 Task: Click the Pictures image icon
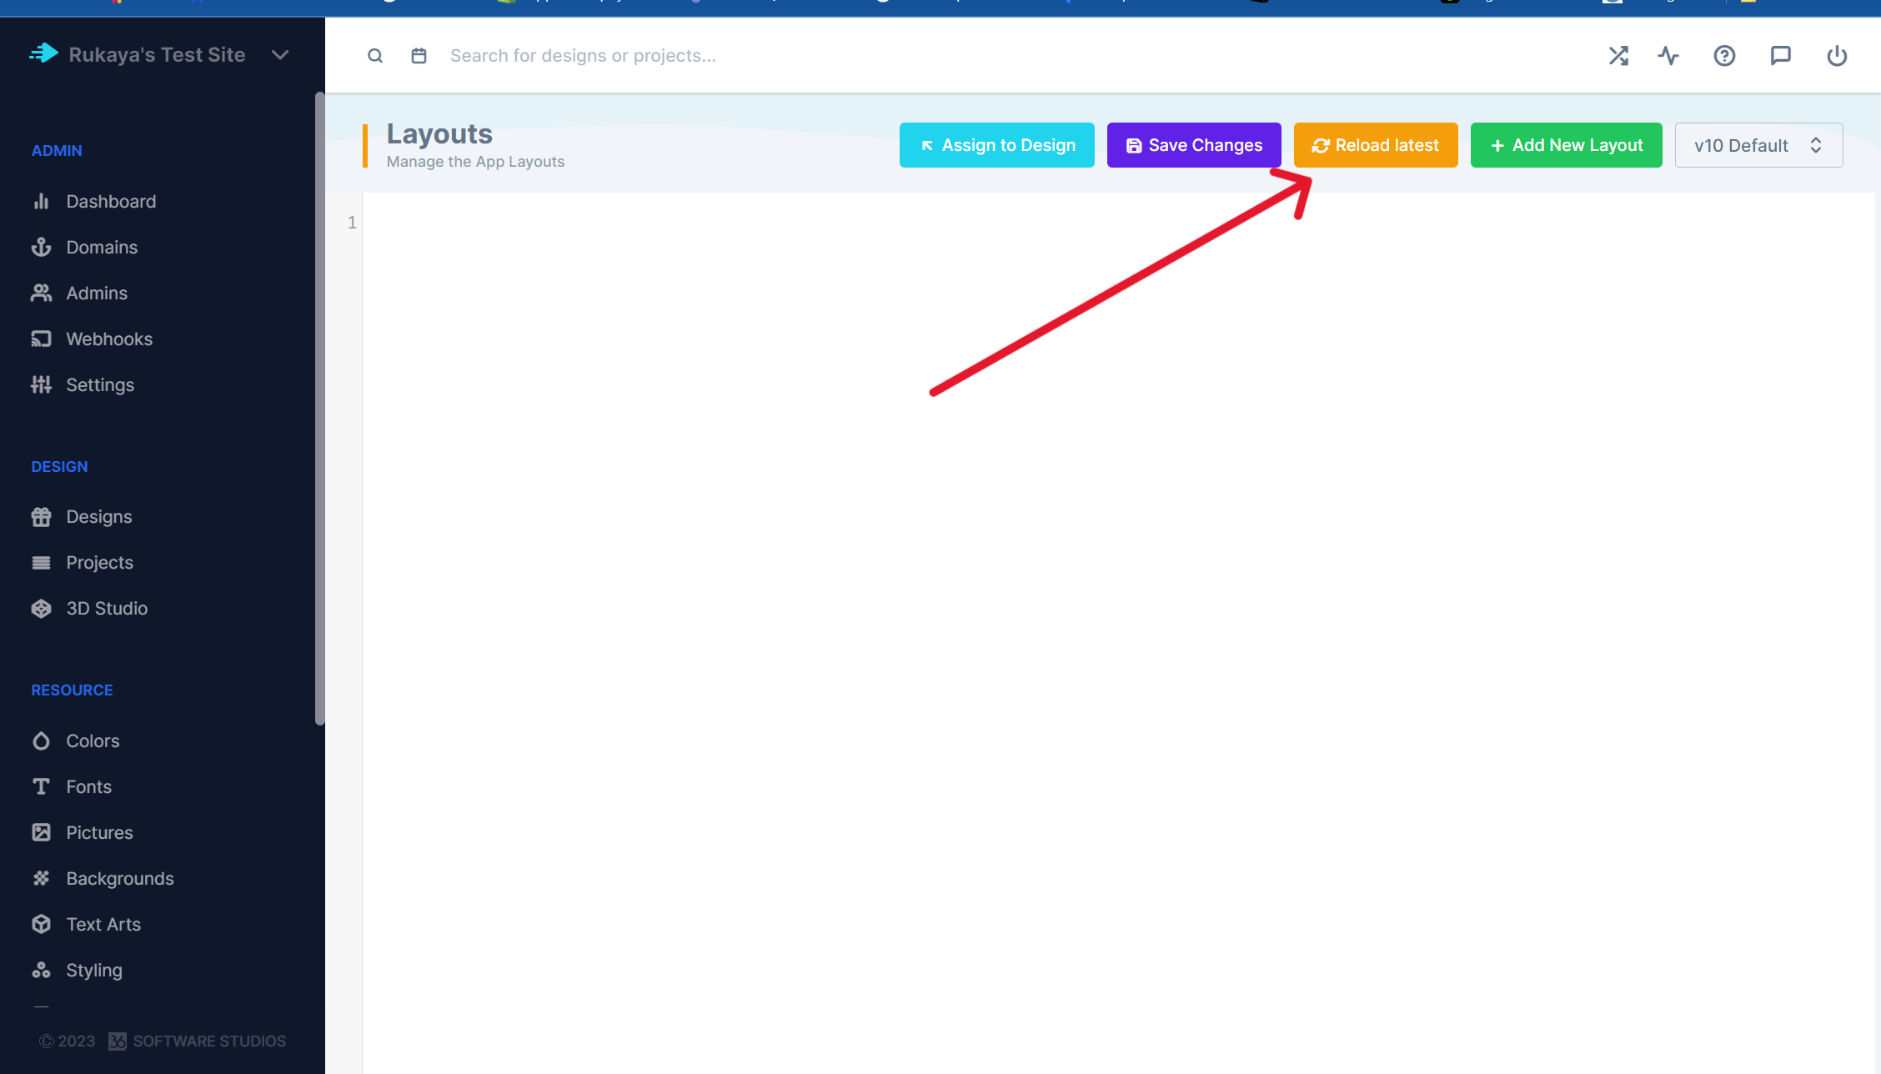point(41,833)
